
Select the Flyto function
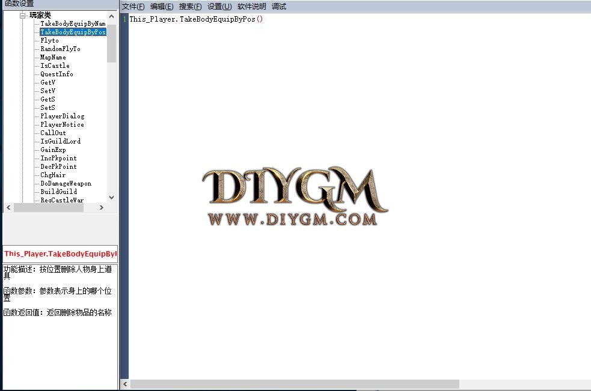pyautogui.click(x=49, y=40)
